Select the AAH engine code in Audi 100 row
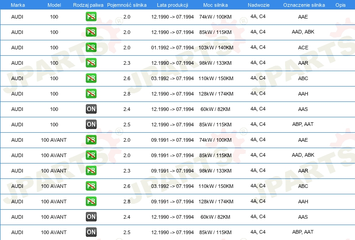 303,94
